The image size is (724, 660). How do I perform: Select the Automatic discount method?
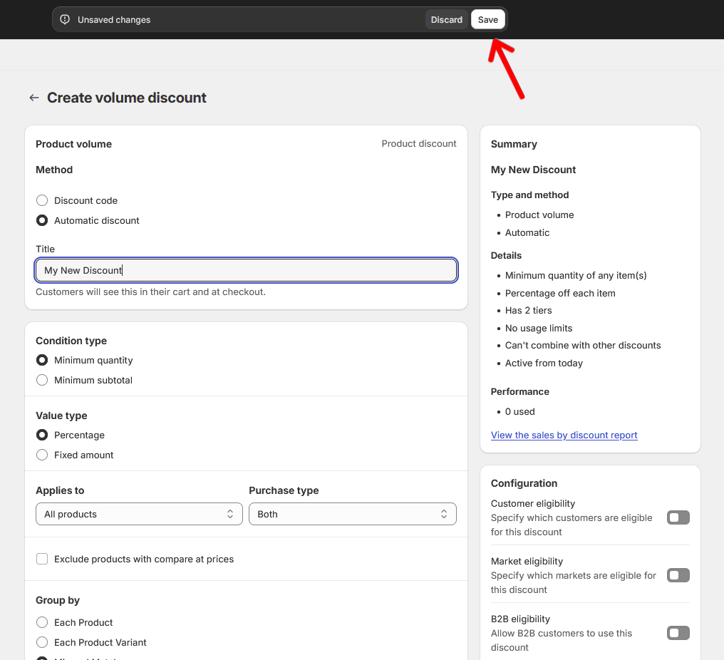[x=41, y=220]
